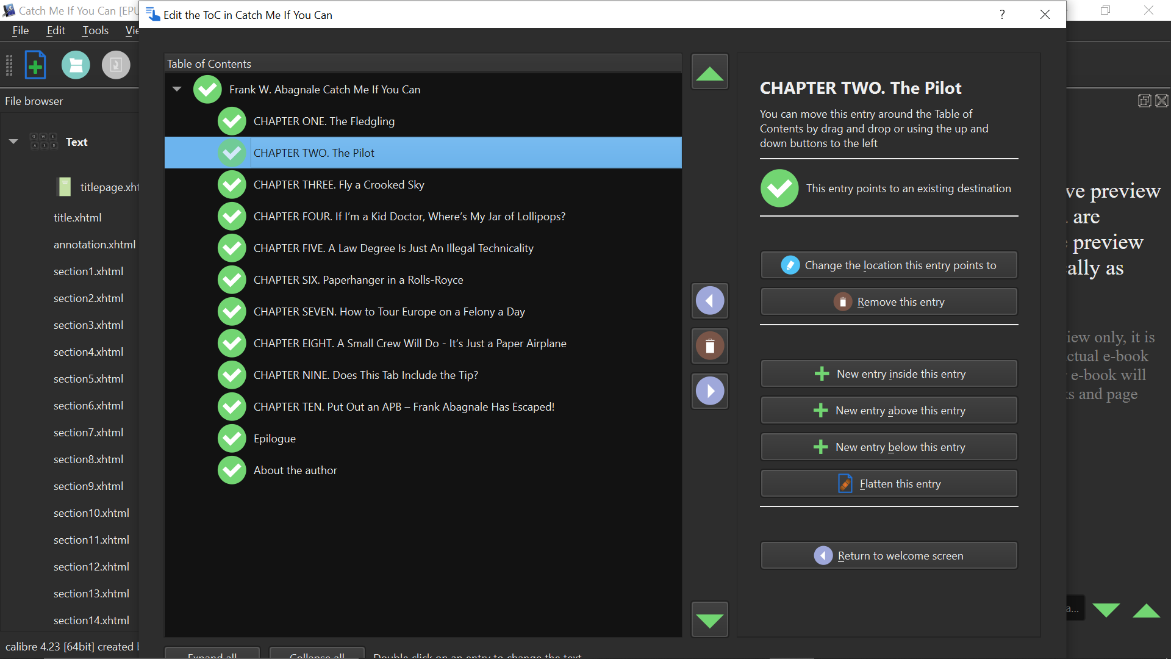Screen dimensions: 1171x659
Task: Click the grey checkpoint icon in the toolbar
Action: click(116, 65)
